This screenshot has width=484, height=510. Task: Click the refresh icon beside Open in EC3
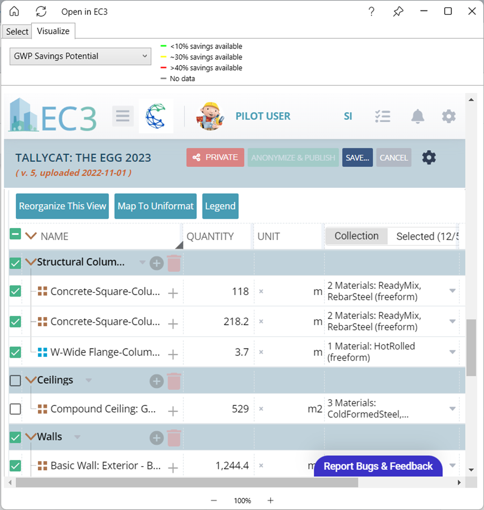point(41,11)
